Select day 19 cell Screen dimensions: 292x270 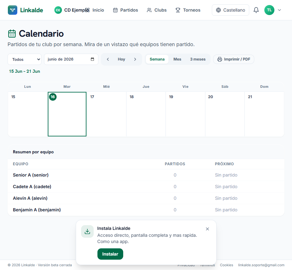pos(185,114)
